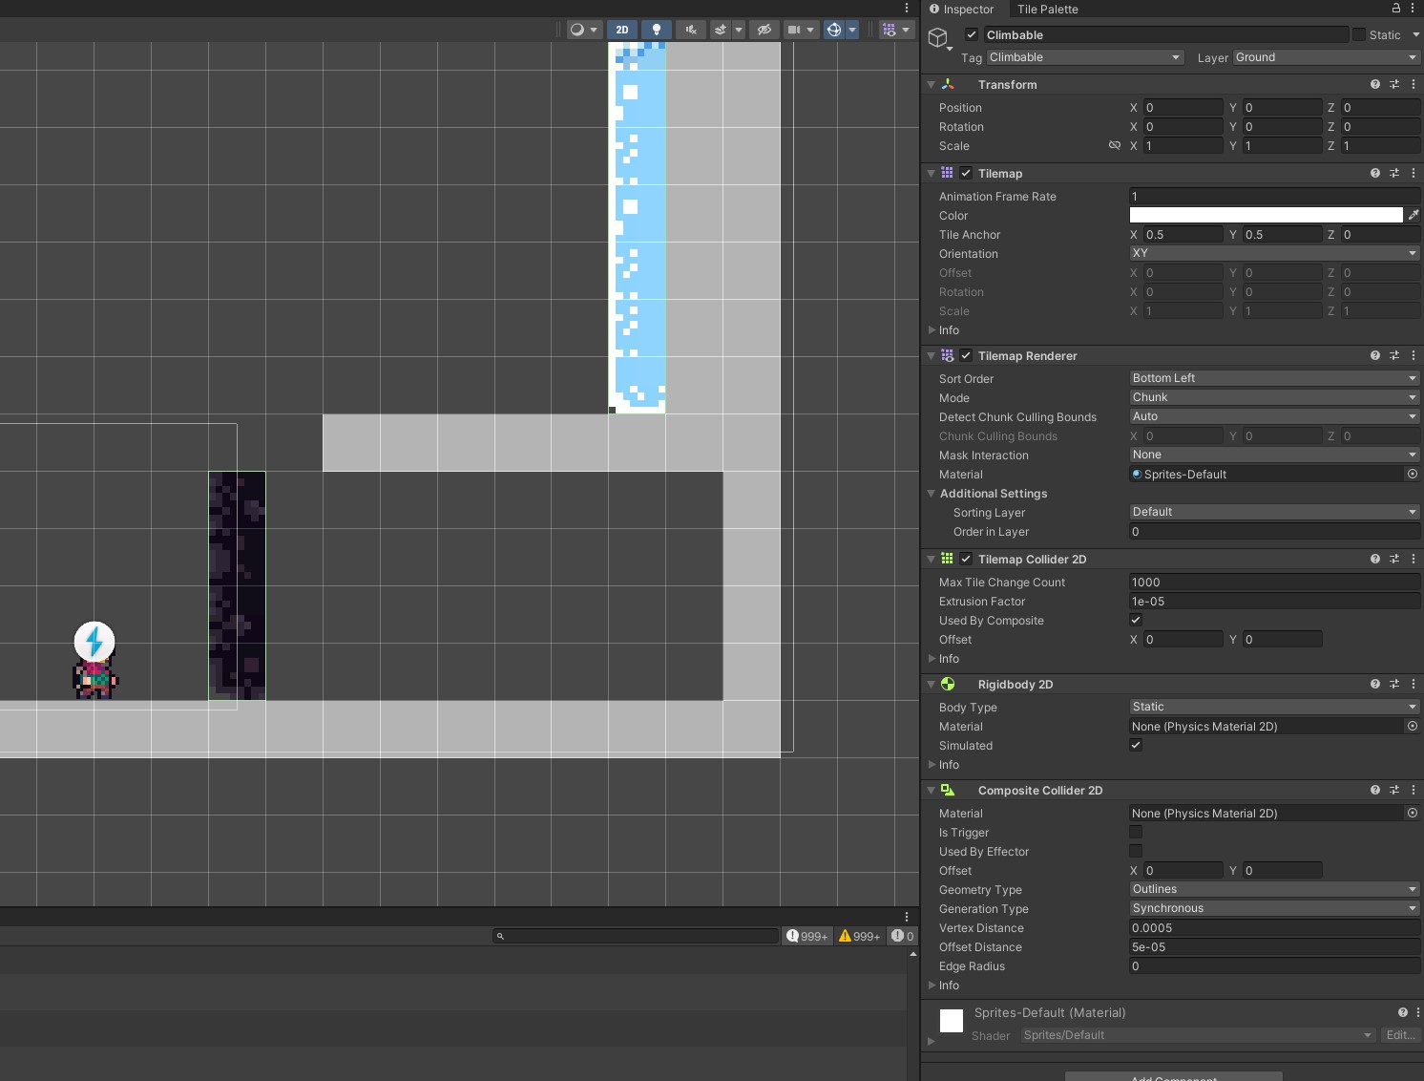Mute scene view audio
The image size is (1424, 1081).
coord(690,30)
